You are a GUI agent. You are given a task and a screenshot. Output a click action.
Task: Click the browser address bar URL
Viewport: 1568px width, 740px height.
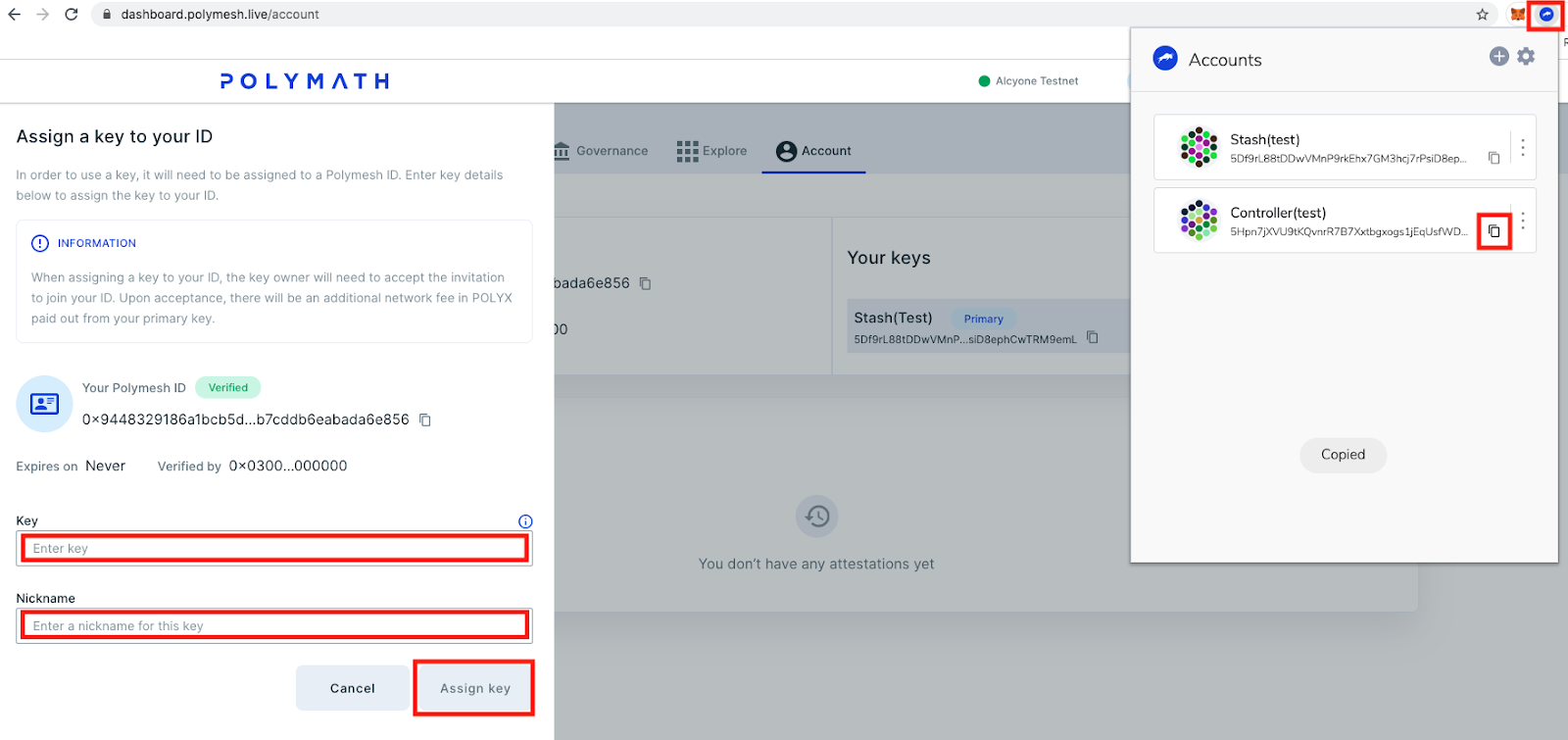[220, 15]
